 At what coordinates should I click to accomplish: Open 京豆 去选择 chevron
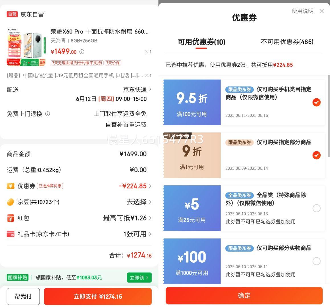coord(150,202)
